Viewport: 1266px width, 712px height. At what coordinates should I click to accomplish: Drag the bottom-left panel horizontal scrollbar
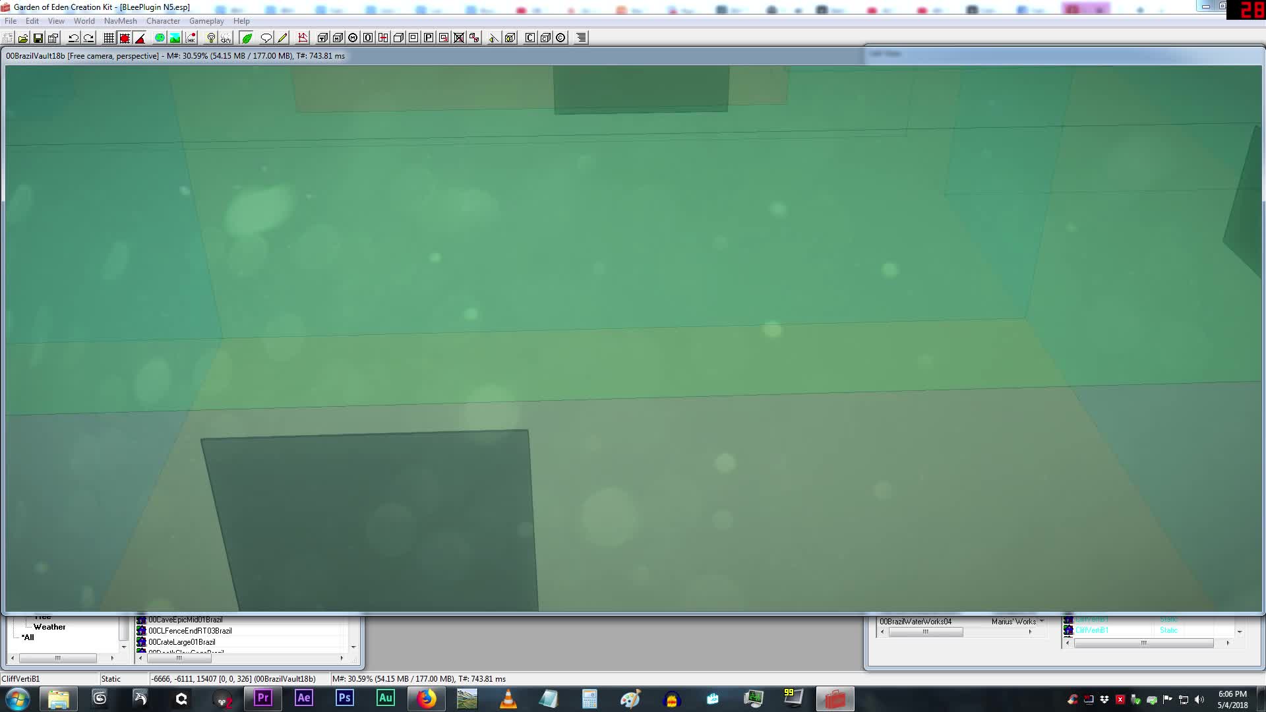pos(57,657)
